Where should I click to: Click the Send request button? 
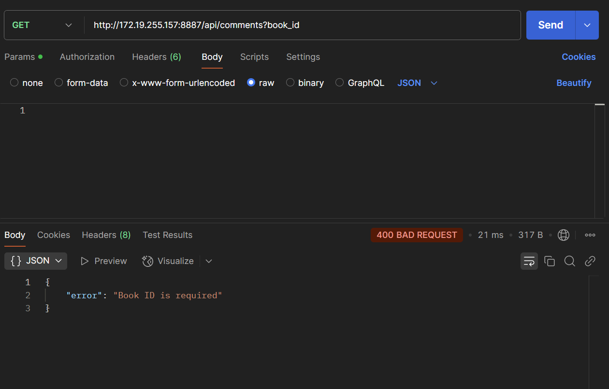pyautogui.click(x=551, y=25)
